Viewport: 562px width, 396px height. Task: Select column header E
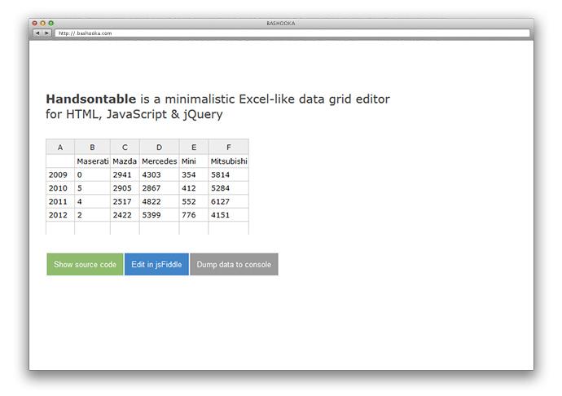(x=194, y=147)
